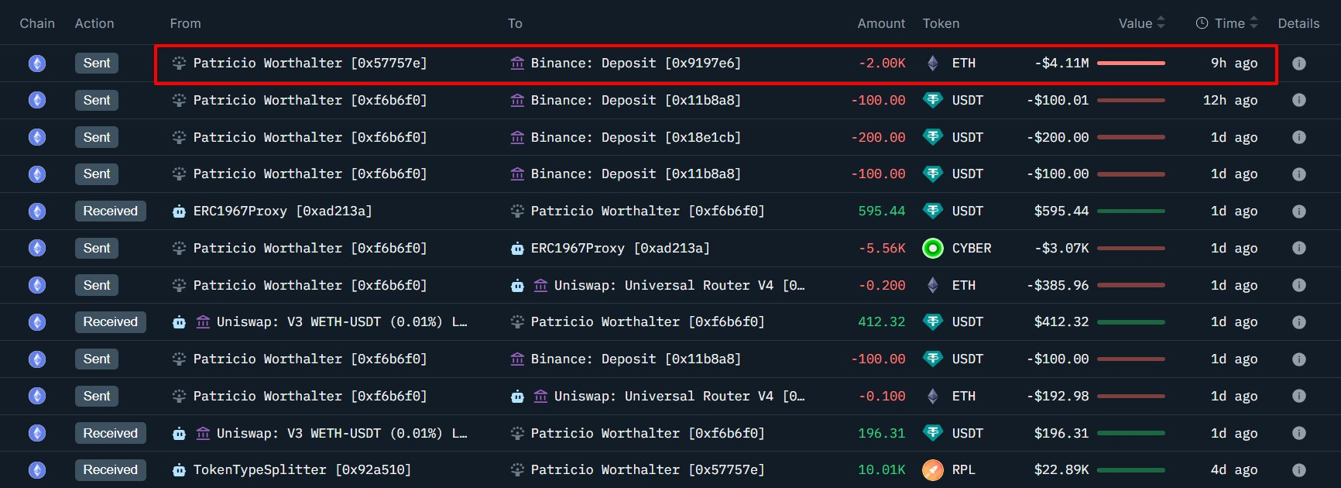Image resolution: width=1341 pixels, height=488 pixels.
Task: Open Binance: Deposit [0x9197e6] address link
Action: pos(635,64)
